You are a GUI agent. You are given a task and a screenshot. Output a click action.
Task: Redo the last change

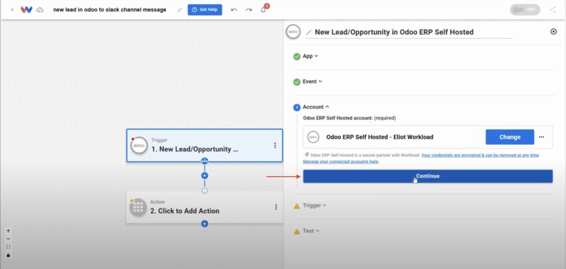pyautogui.click(x=248, y=10)
